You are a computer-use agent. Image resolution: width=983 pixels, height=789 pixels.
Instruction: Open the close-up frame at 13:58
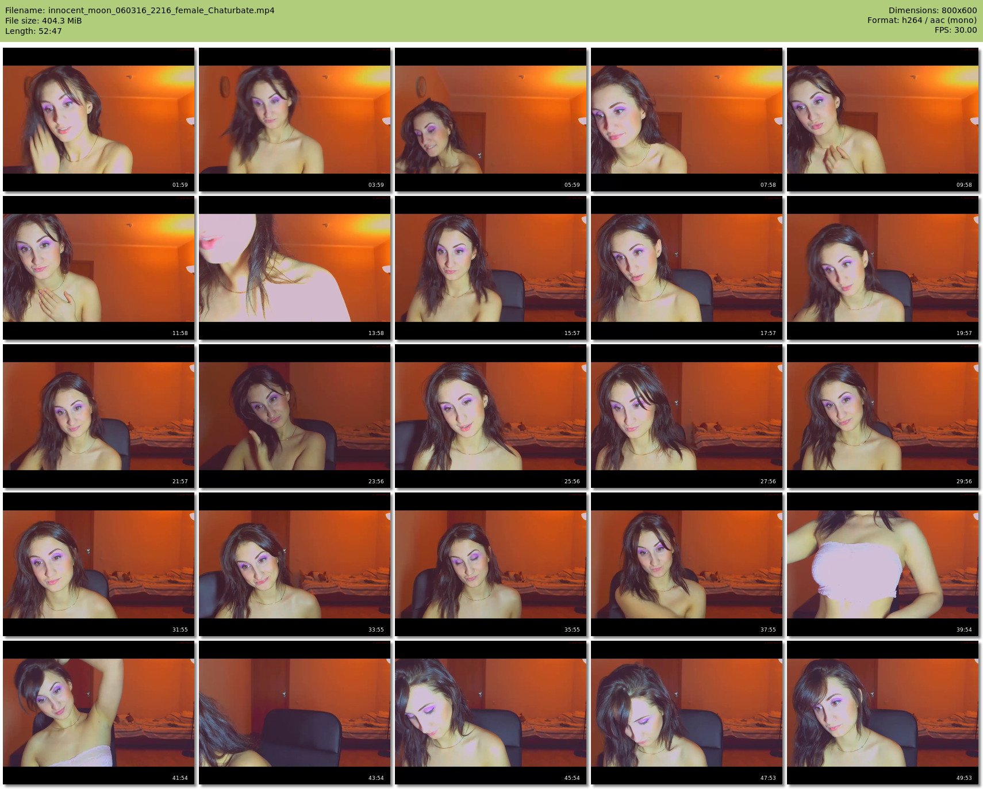point(295,268)
